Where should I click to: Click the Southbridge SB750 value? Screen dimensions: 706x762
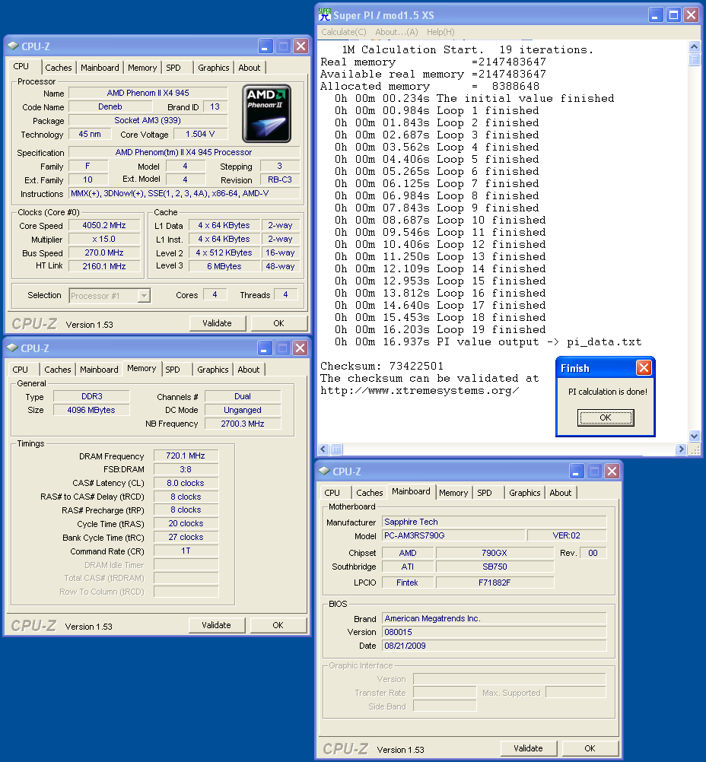pos(495,567)
